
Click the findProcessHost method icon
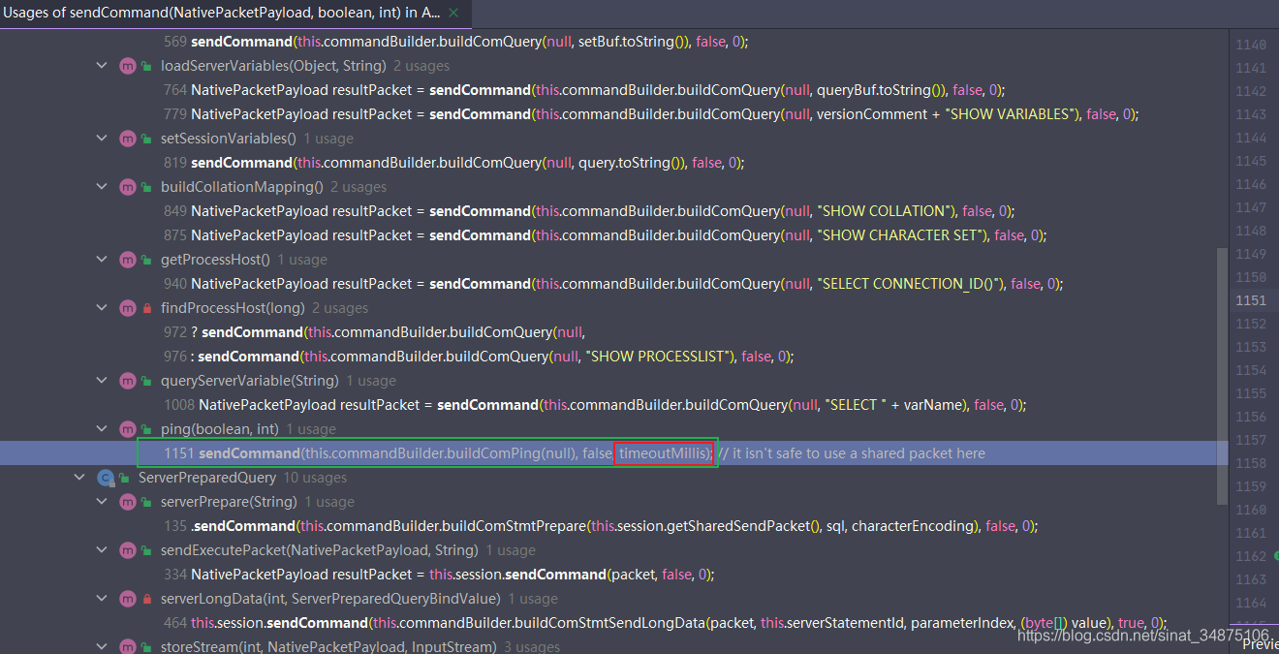(127, 308)
